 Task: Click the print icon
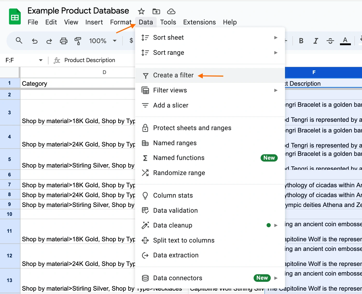tap(64, 41)
